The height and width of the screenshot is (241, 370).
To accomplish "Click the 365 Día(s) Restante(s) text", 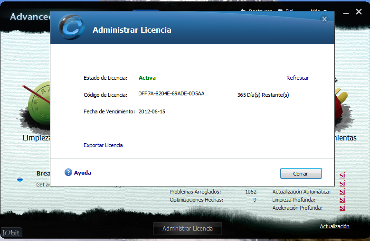I will click(263, 95).
